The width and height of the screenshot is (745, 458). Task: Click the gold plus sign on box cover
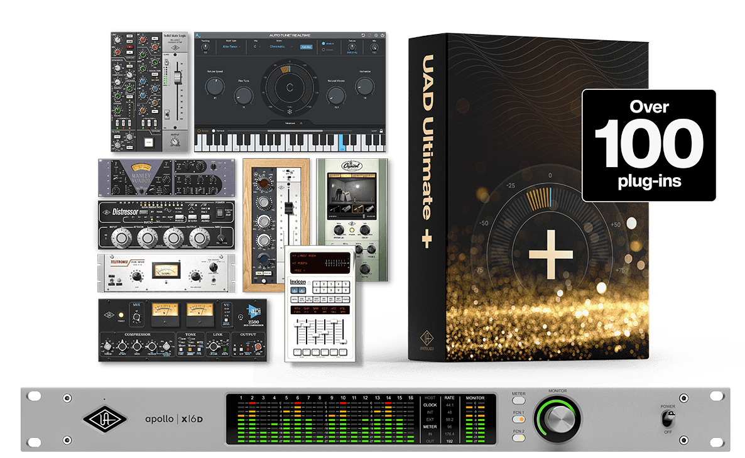[x=551, y=254]
